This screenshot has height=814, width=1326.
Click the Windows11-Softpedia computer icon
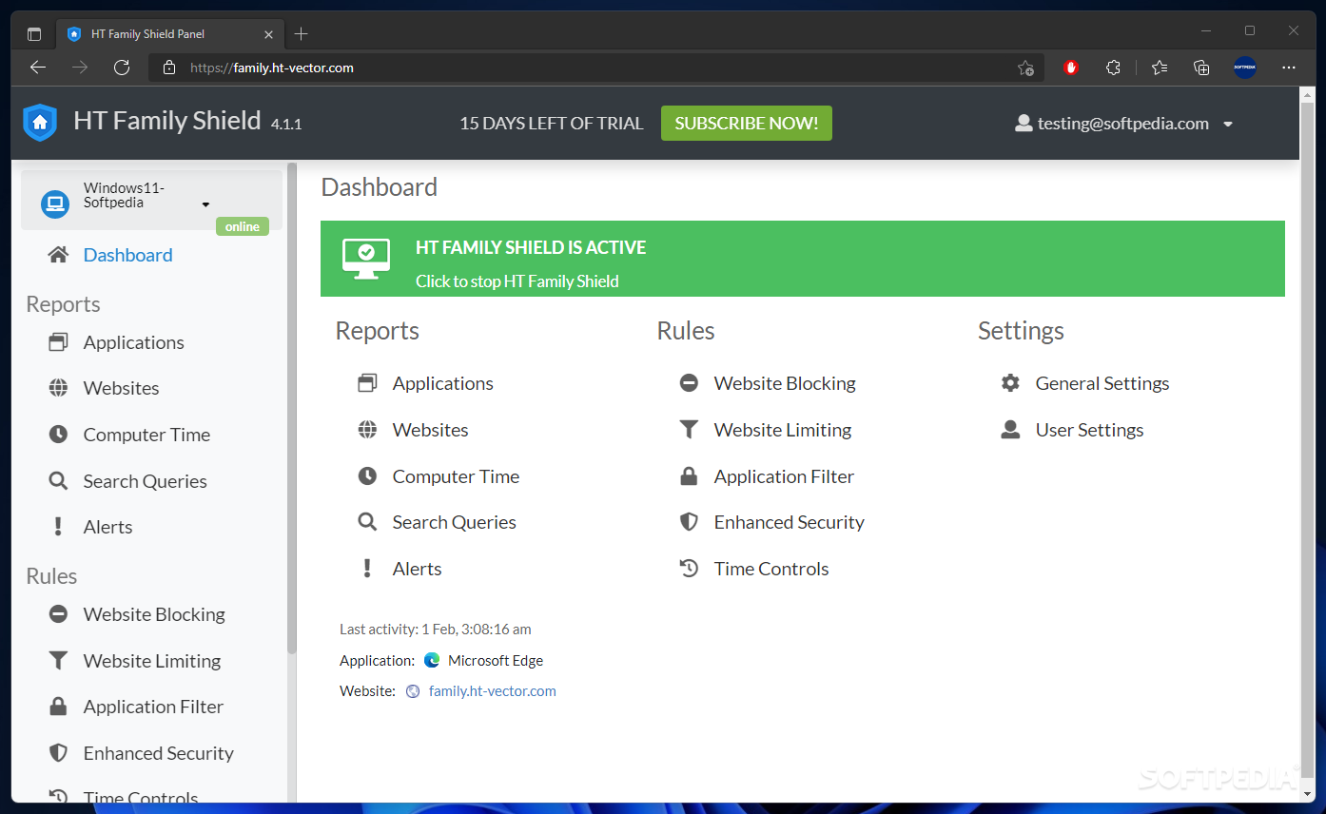pyautogui.click(x=55, y=203)
